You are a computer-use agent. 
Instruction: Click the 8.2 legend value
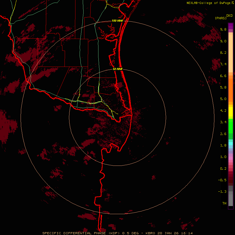223,52
